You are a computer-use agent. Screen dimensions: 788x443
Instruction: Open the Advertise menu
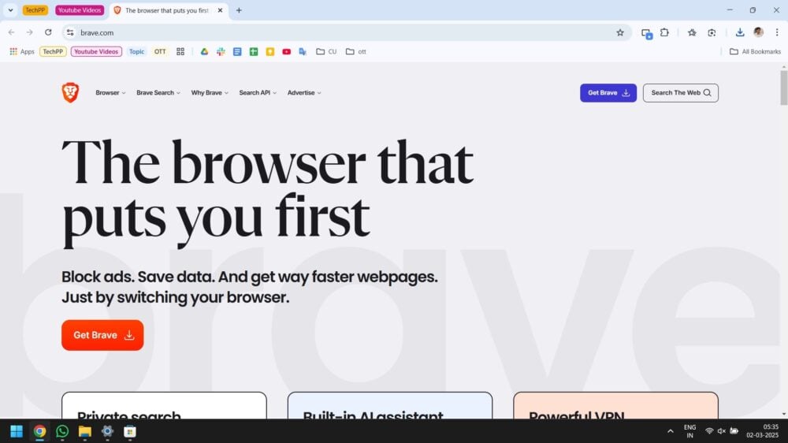[304, 93]
